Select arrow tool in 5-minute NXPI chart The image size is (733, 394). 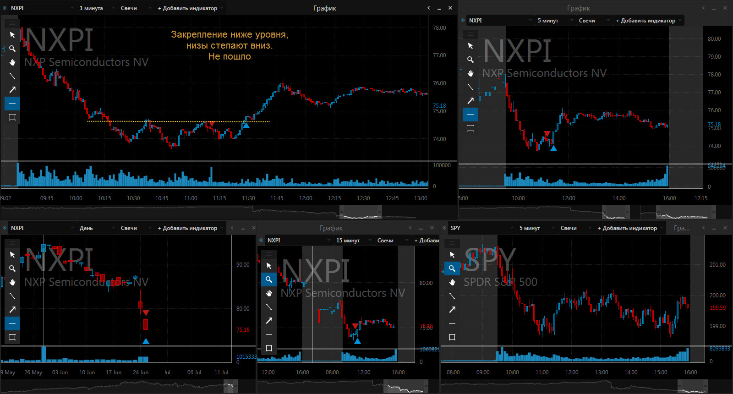click(470, 101)
